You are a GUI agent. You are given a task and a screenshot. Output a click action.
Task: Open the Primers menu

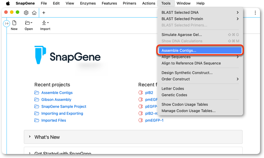130,3
